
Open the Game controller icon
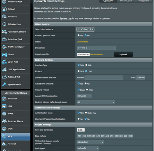[4, 54]
